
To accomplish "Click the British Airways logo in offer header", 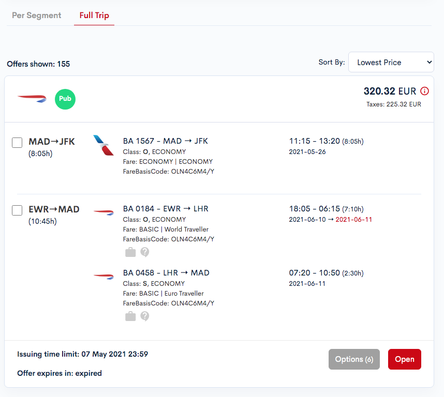I will 32,99.
